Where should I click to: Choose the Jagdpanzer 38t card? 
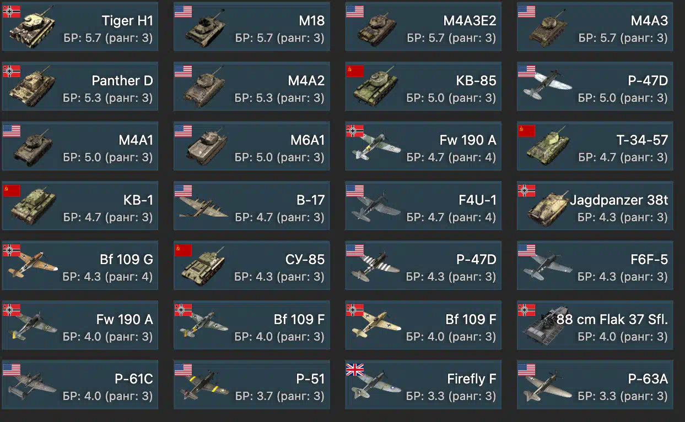tap(595, 206)
